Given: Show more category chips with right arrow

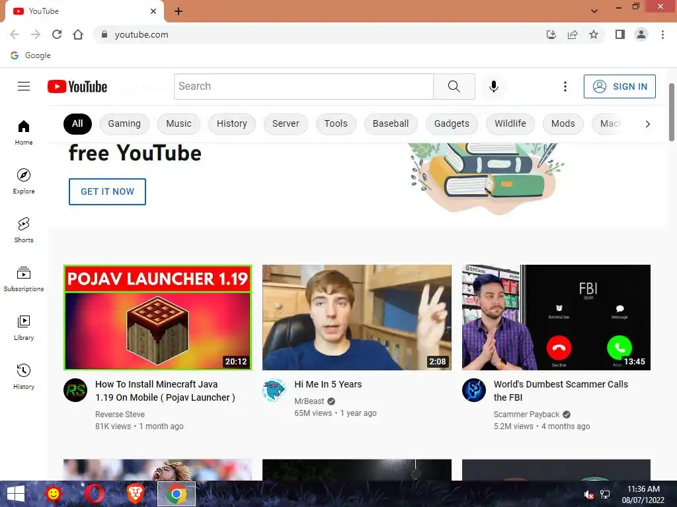Looking at the screenshot, I should click(x=647, y=124).
